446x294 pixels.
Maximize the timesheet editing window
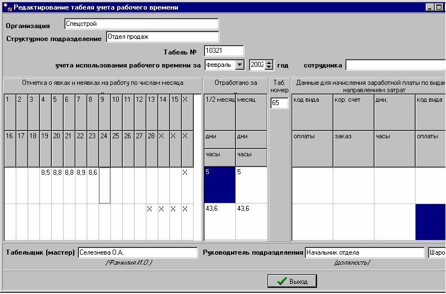pyautogui.click(x=439, y=7)
